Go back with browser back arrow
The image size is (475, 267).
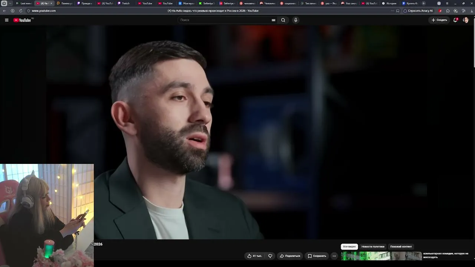(x=4, y=11)
